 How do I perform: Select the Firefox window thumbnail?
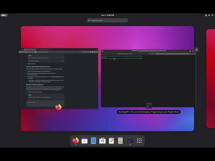point(58,78)
